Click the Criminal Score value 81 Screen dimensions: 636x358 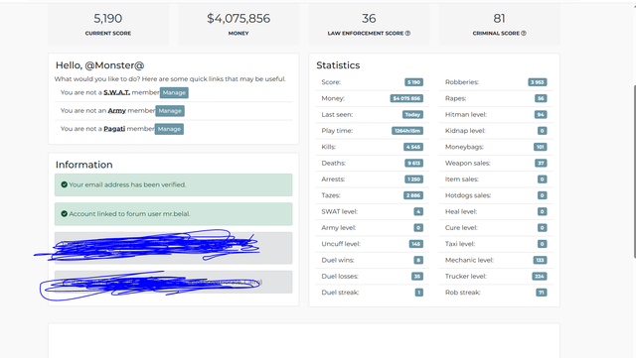[x=499, y=18]
